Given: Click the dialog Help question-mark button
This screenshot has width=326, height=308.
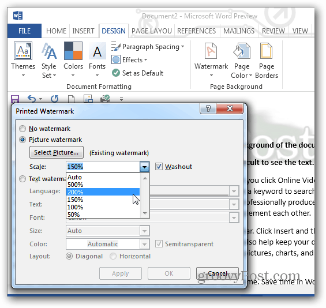Looking at the screenshot, I should coord(208,108).
